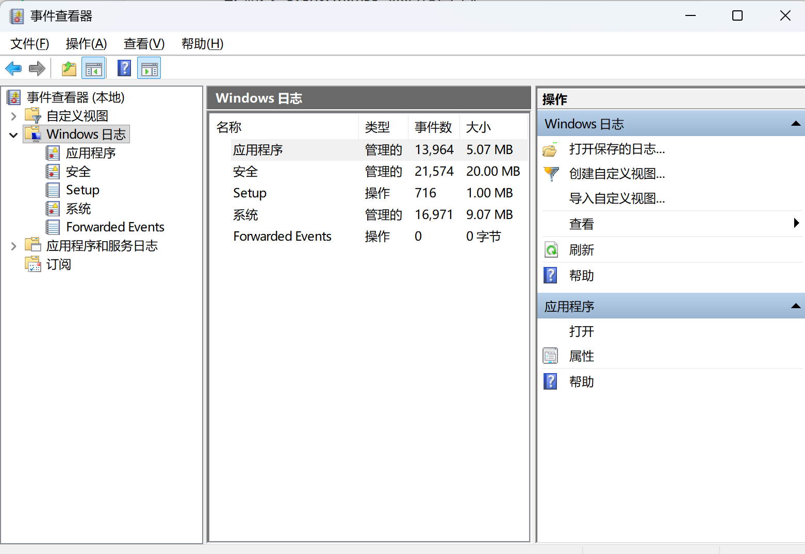Click the Help icon under Windows 日志 actions
Viewport: 805px width, 554px height.
(551, 275)
